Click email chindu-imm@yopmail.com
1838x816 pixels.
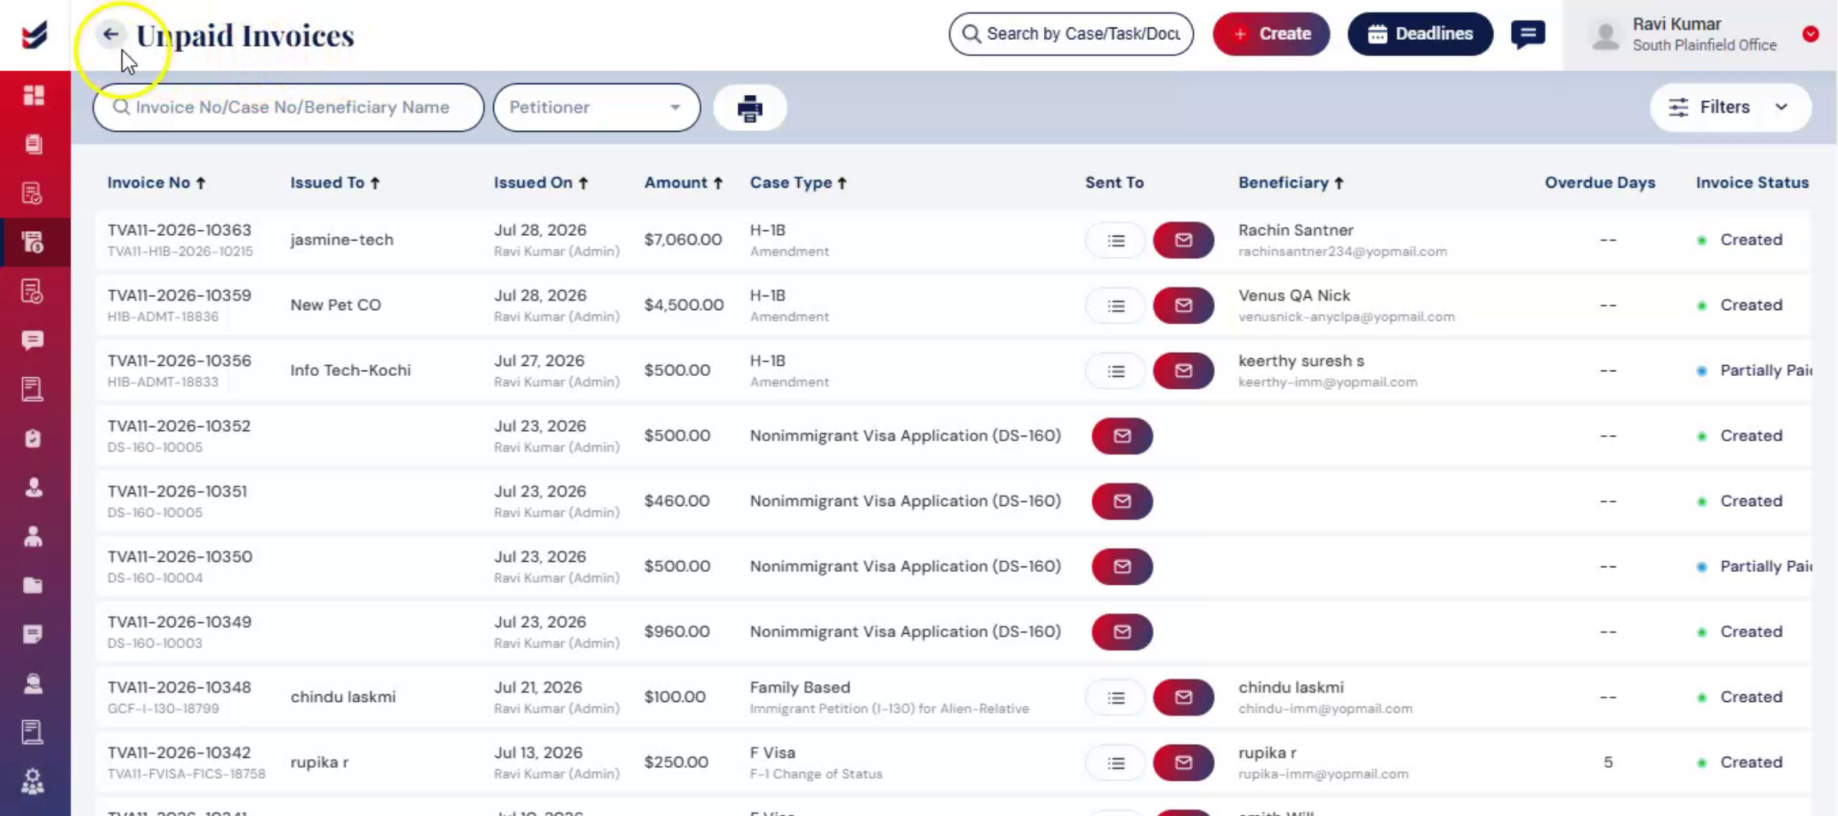point(1325,709)
